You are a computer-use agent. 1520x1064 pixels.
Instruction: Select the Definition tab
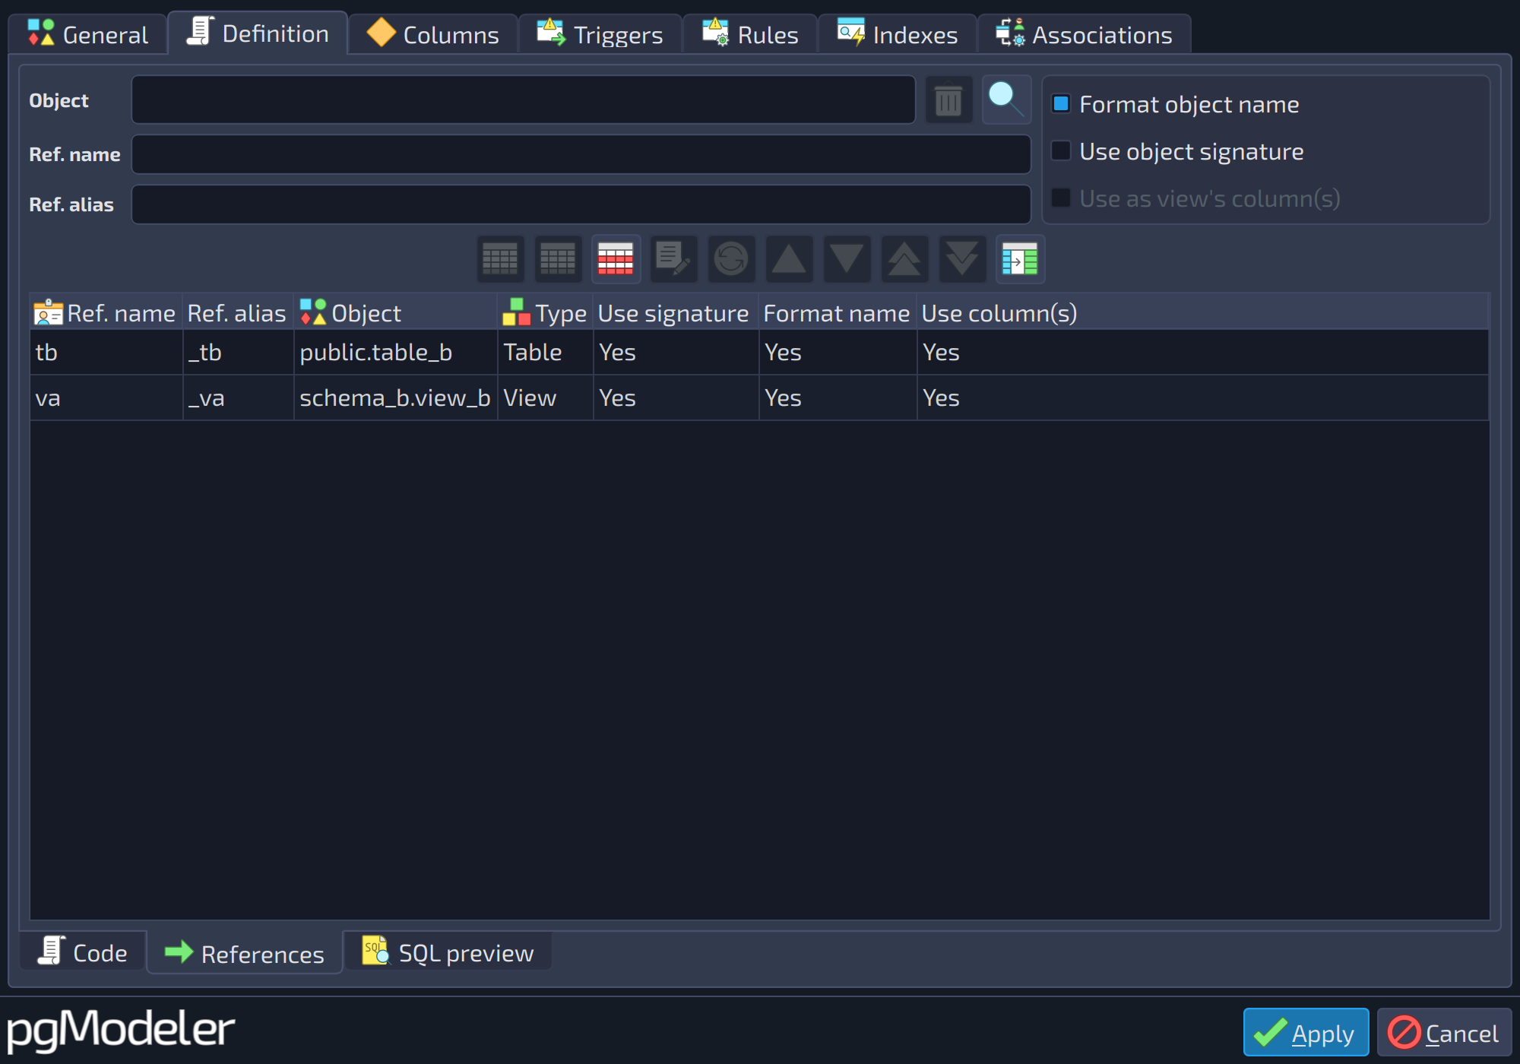tap(258, 33)
